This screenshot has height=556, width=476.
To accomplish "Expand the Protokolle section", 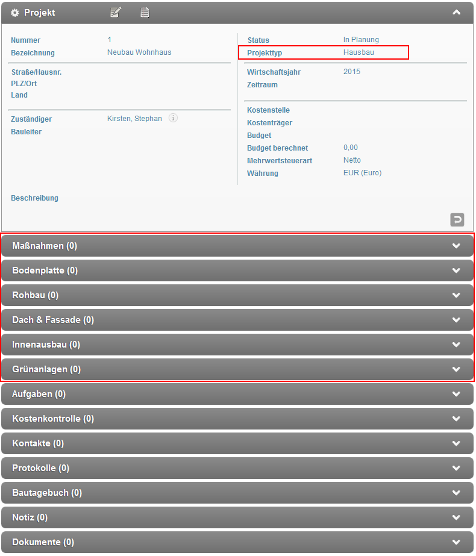I will 456,468.
